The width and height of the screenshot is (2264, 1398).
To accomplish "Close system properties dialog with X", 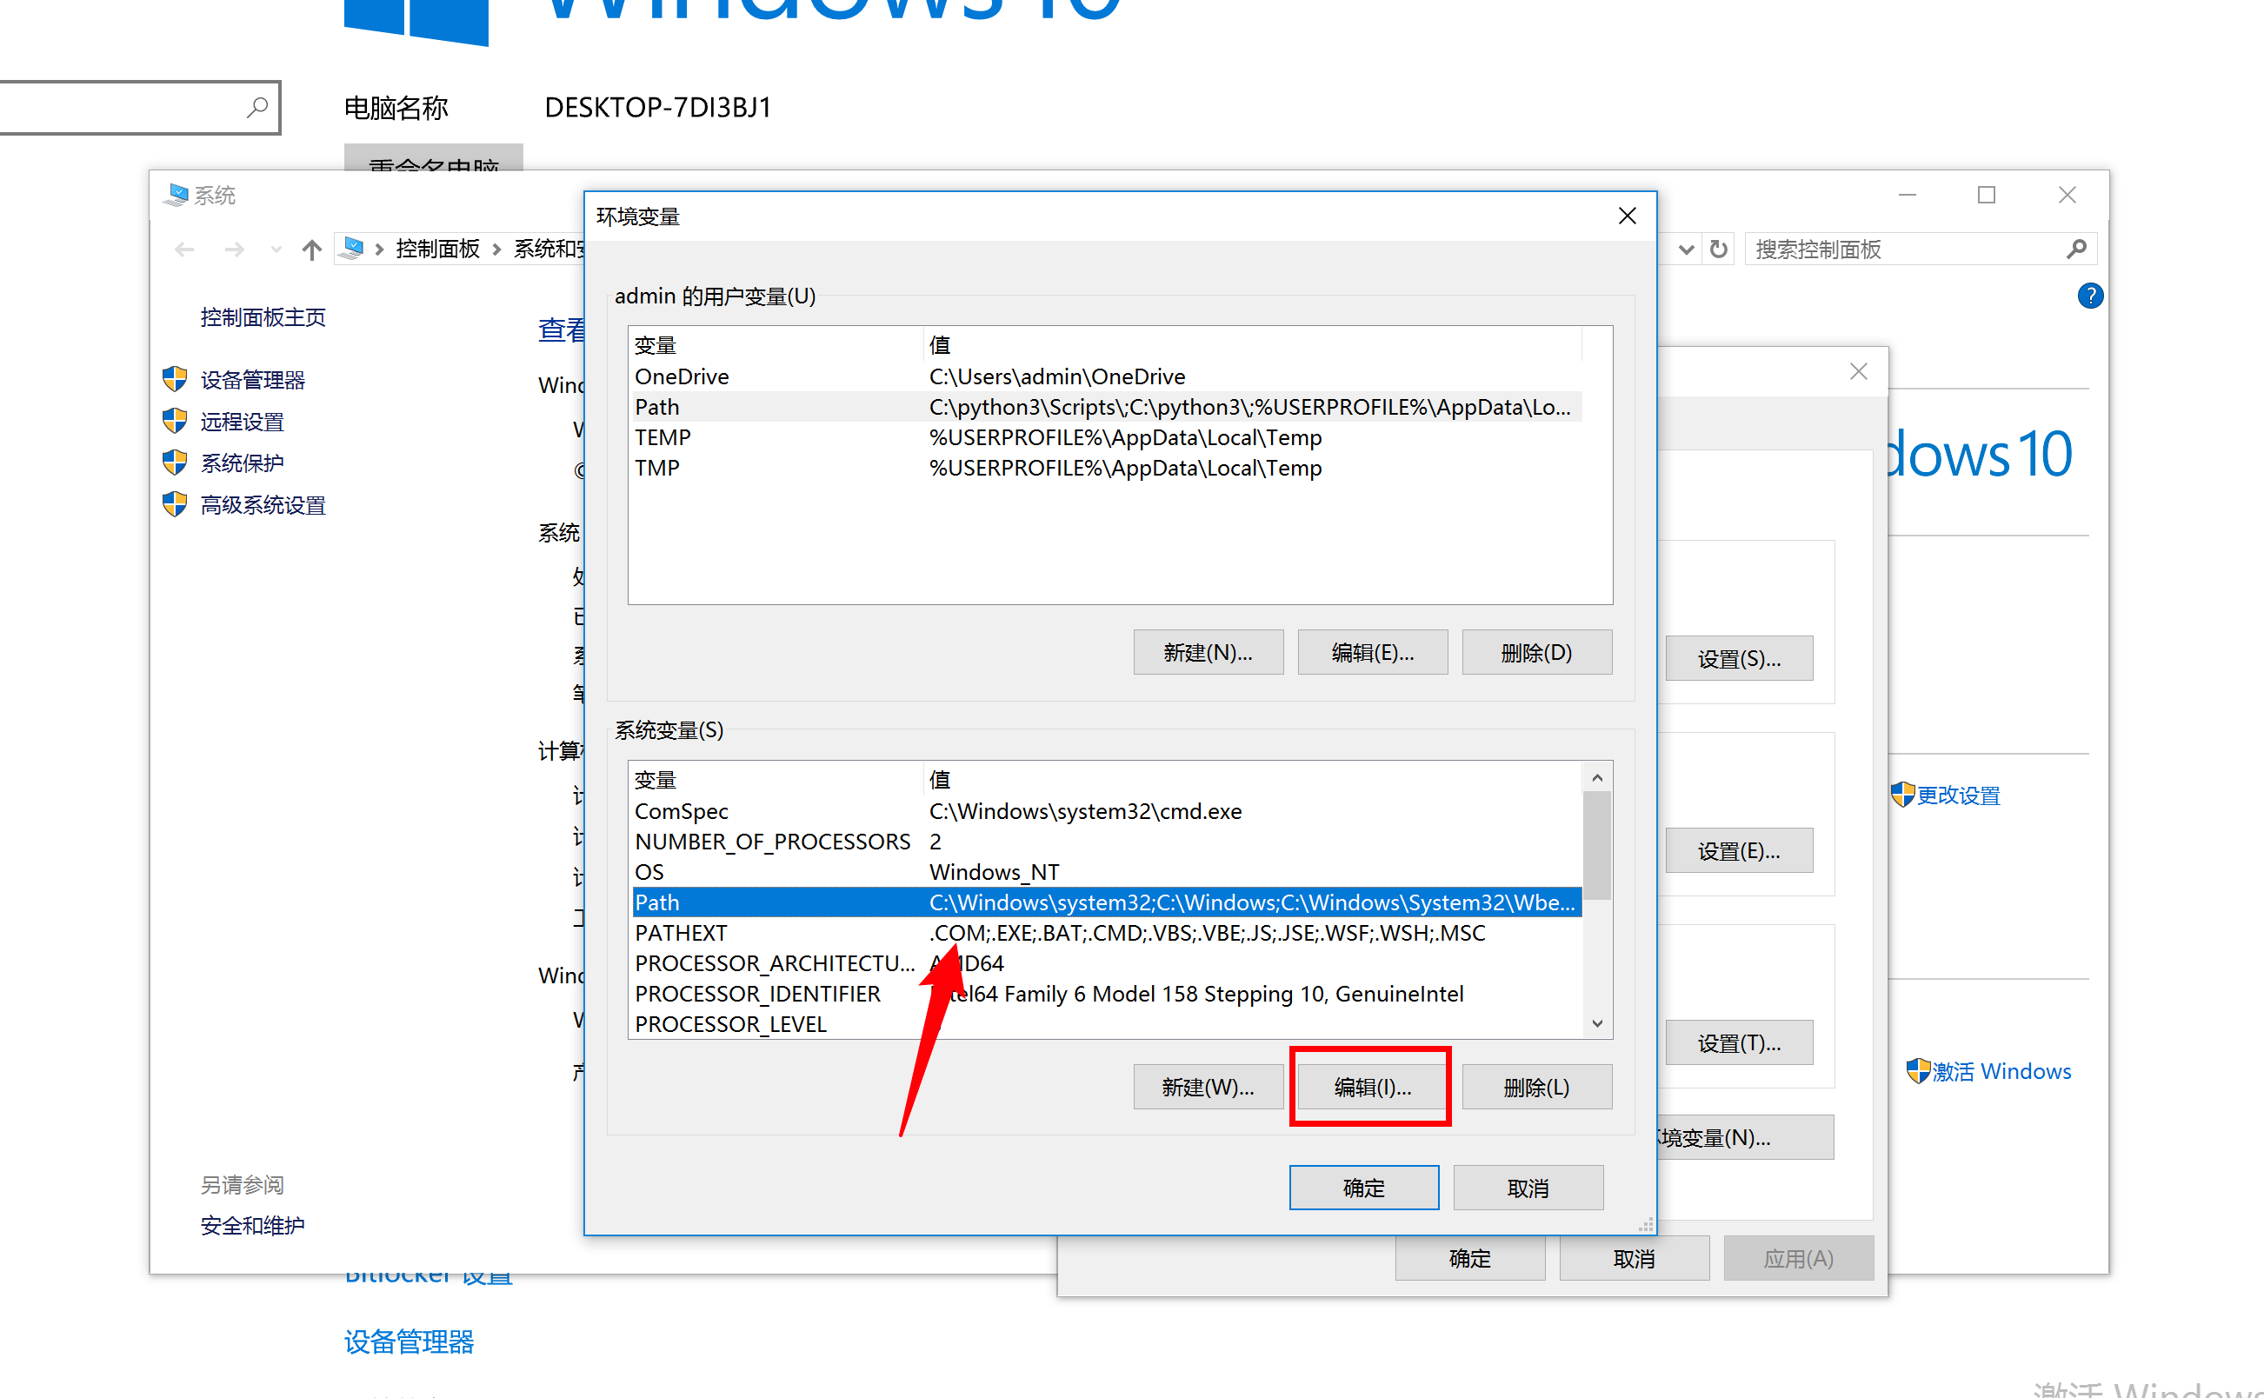I will coord(1857,370).
